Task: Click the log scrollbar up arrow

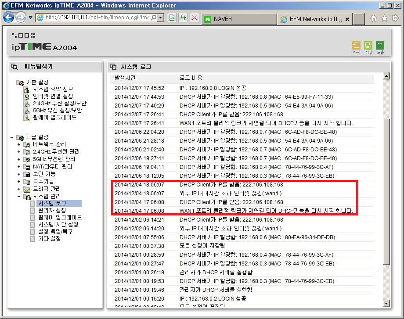Action: click(x=386, y=76)
